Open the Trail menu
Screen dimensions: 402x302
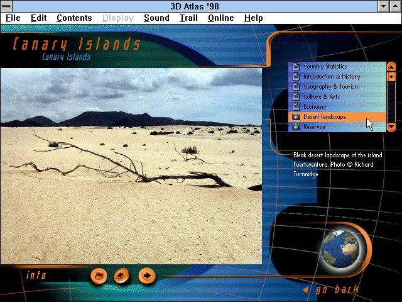click(x=188, y=18)
